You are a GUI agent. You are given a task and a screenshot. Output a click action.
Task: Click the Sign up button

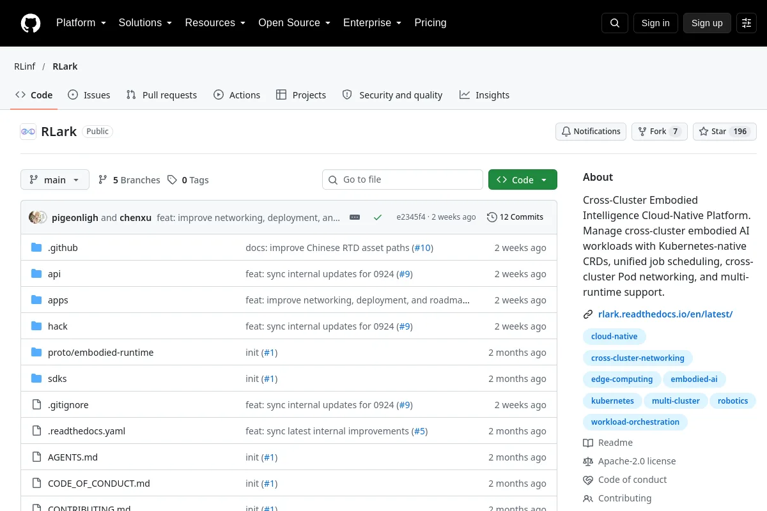click(x=707, y=23)
